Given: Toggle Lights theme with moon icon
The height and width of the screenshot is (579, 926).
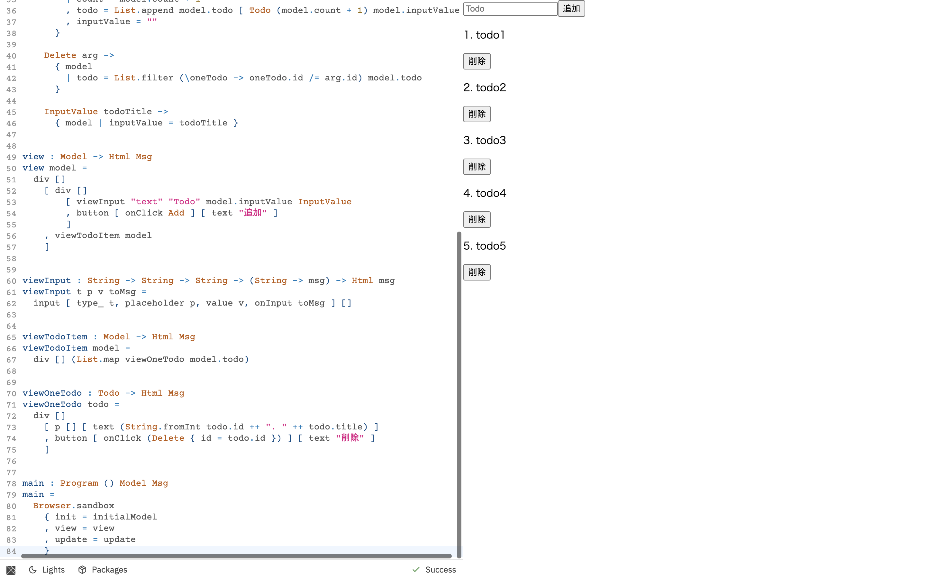Looking at the screenshot, I should [33, 570].
